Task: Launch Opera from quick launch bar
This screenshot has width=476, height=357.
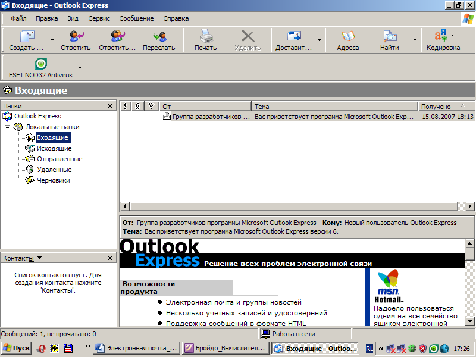Action: (41, 348)
